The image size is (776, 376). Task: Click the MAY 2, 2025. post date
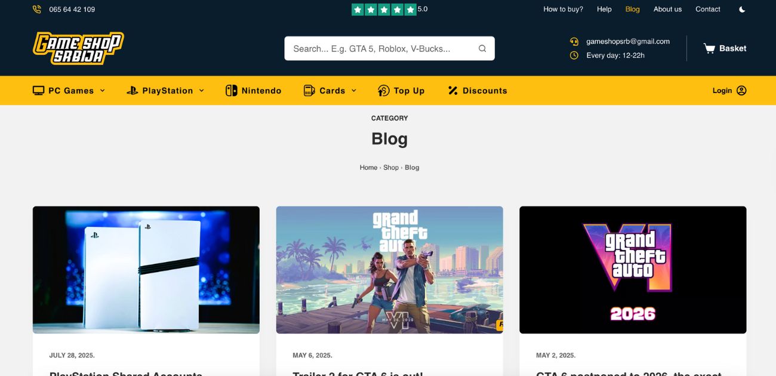point(556,356)
